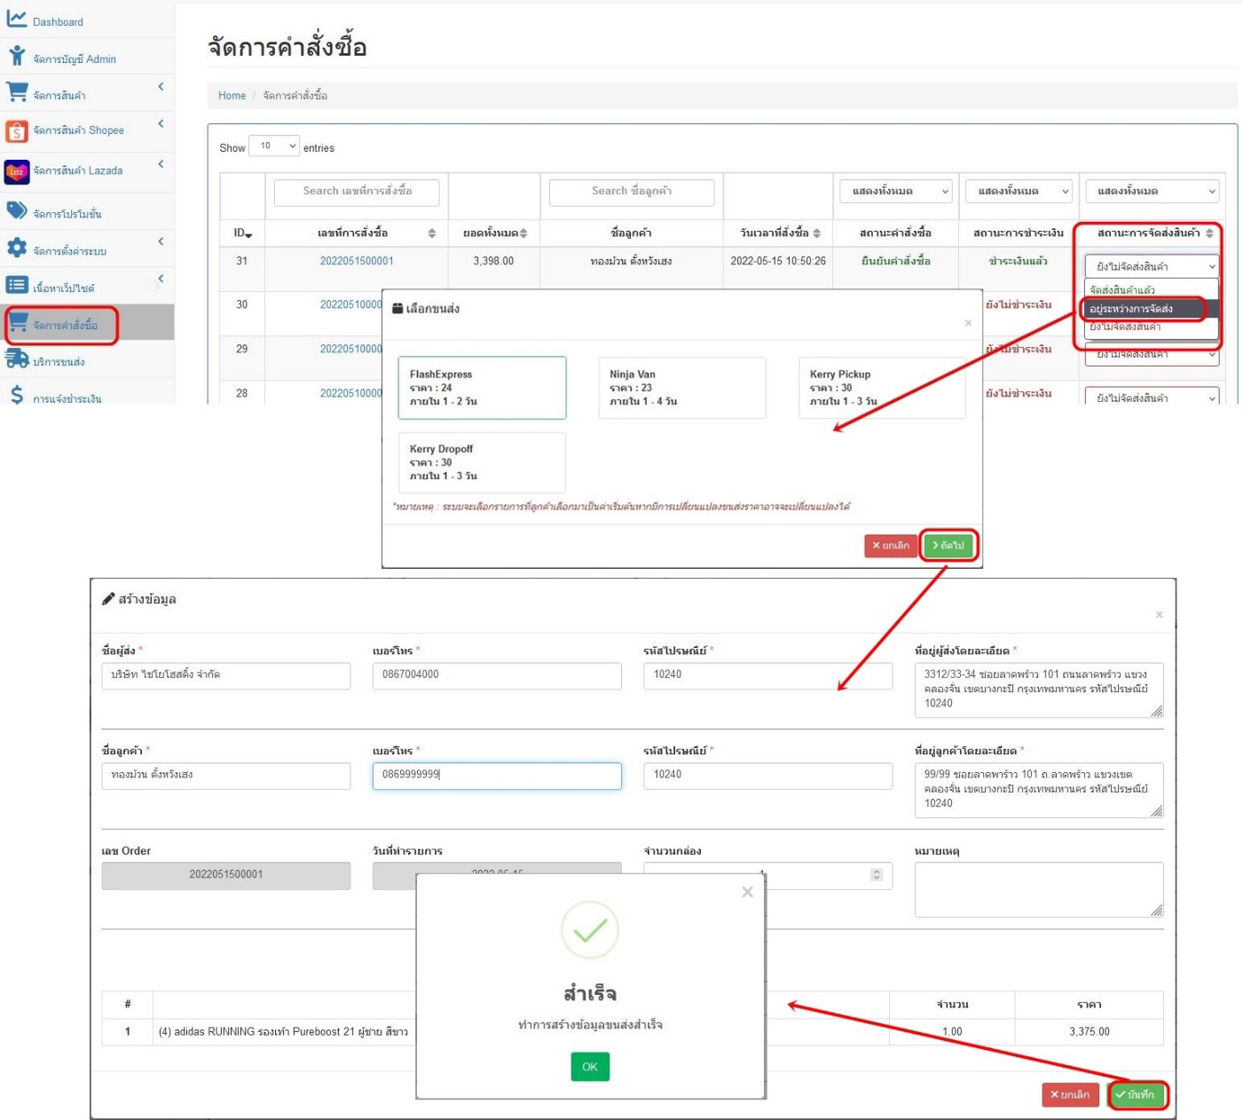Select the FlashExpress shipping option

(481, 388)
